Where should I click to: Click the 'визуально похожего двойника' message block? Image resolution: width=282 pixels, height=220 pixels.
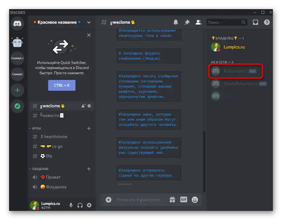pyautogui.click(x=149, y=148)
